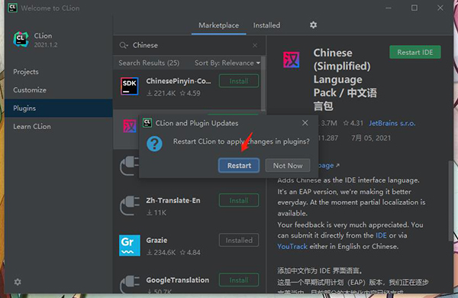
Task: Select the GoogleTranslation plugin icon
Action: [130, 284]
